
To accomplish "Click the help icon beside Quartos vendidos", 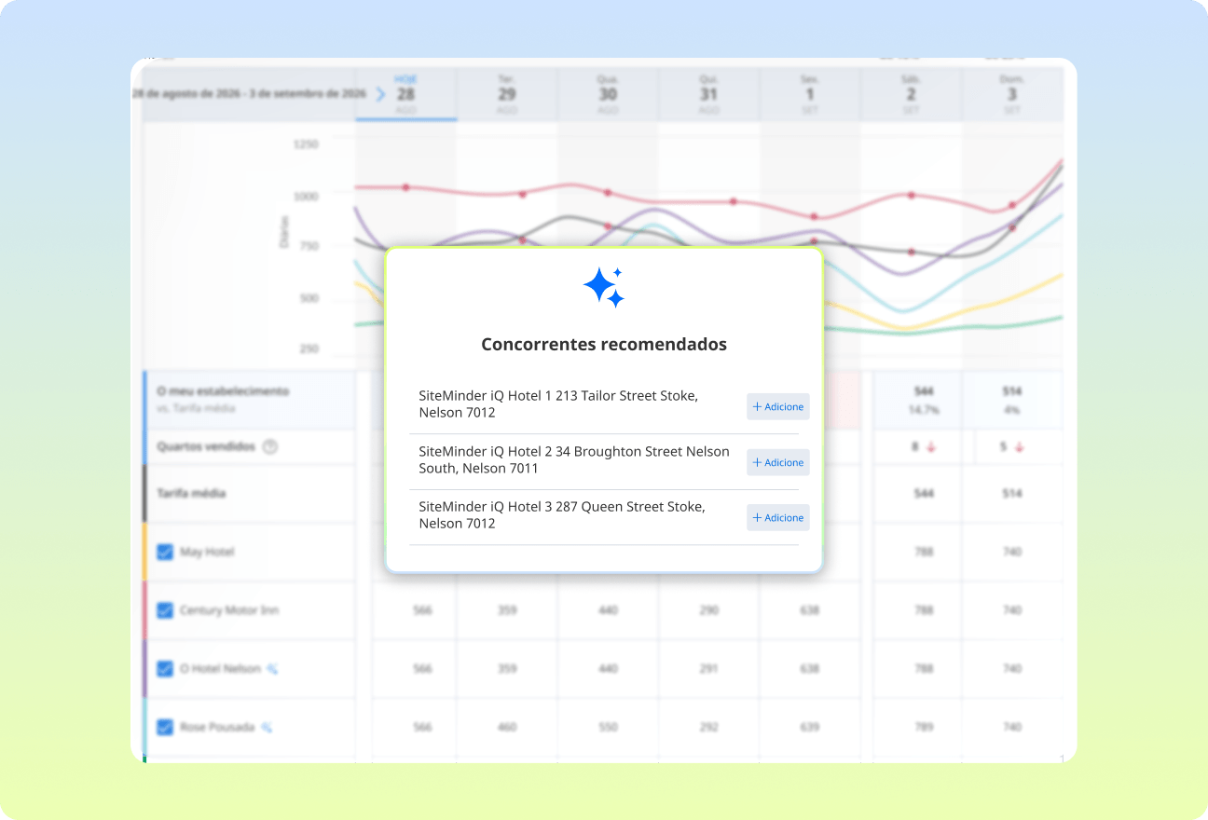I will (x=270, y=446).
